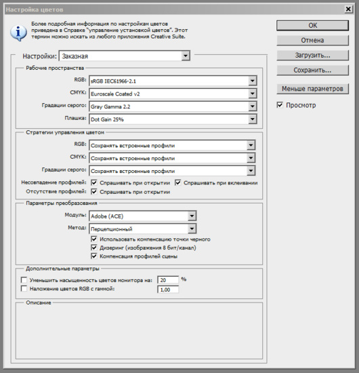The width and height of the screenshot is (359, 373).
Task: Open the RGB color management policy dropdown
Action: [172, 145]
